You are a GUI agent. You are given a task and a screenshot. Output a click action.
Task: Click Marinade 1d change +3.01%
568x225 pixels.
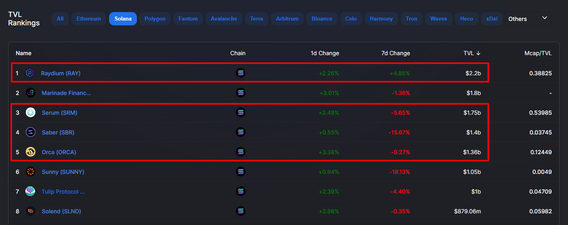click(329, 93)
